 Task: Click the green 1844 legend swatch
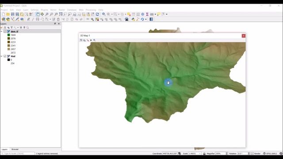point(9,35)
